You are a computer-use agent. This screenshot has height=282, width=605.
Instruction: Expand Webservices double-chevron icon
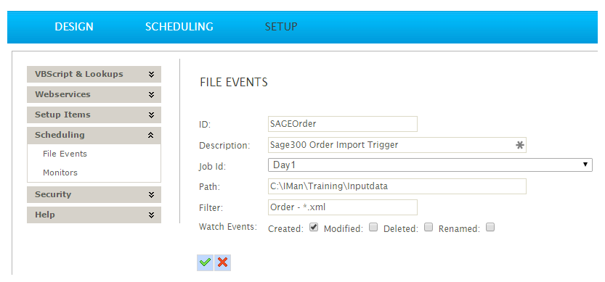pyautogui.click(x=151, y=94)
